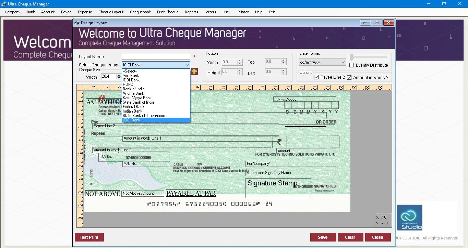
Task: Open the Reports menu
Action: click(191, 12)
